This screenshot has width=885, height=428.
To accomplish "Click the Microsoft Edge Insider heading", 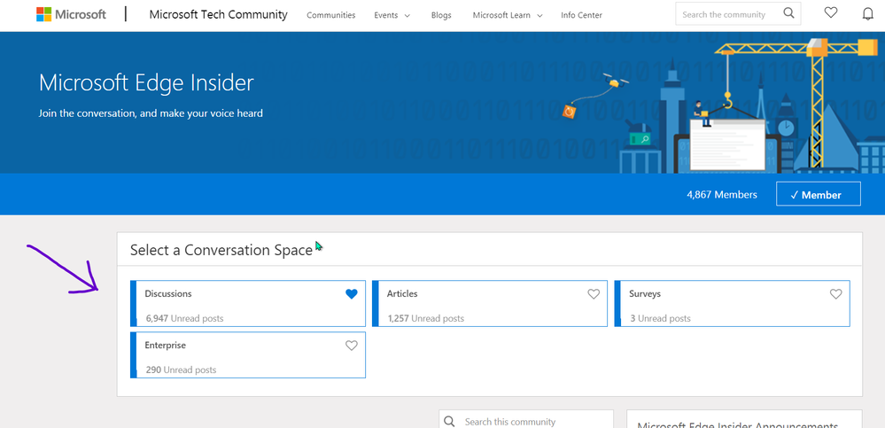I will click(146, 83).
